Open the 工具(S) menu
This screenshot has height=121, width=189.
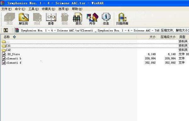tap(33, 9)
